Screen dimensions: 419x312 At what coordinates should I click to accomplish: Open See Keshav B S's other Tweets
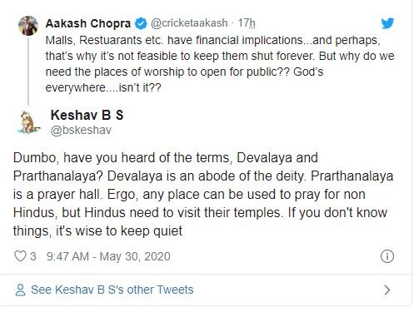[112, 290]
